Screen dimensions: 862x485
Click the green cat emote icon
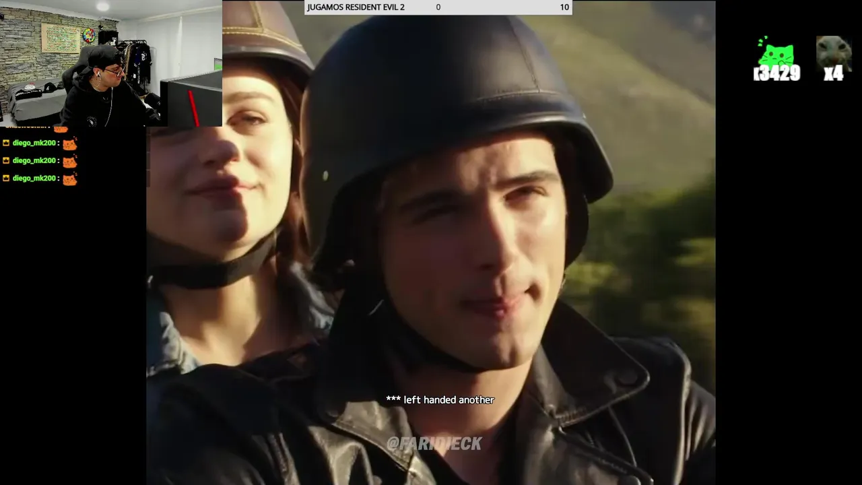click(776, 53)
